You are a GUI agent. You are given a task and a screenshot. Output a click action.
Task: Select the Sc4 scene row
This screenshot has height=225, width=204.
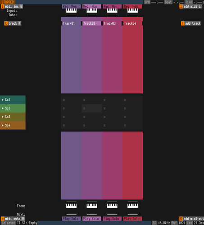tap(13, 125)
